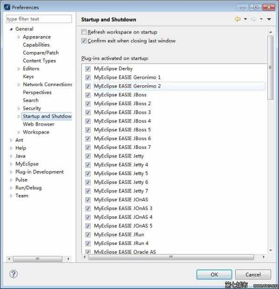Click the Cancel button
Screen dimensions: 279x289
[253, 275]
